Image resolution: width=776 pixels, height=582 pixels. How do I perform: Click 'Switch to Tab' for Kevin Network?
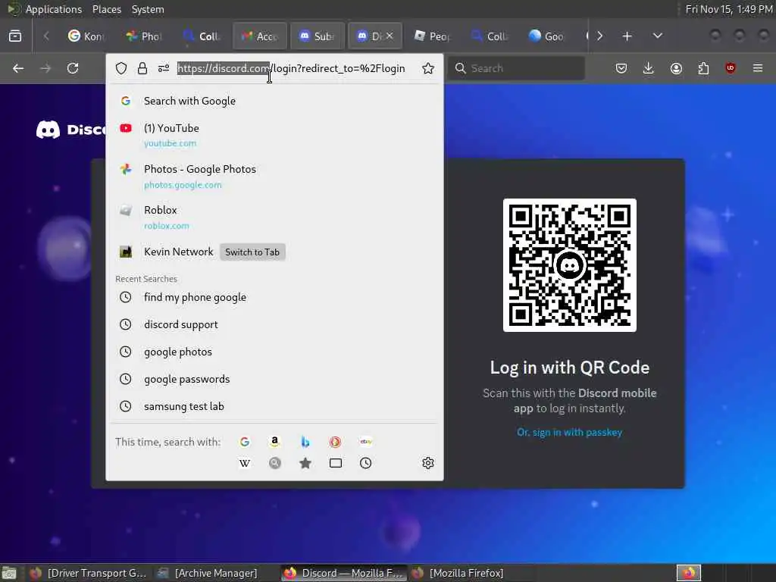(252, 252)
